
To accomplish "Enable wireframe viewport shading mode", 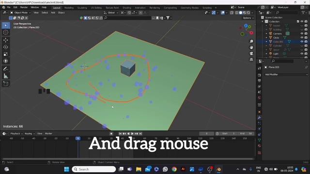I will pyautogui.click(x=237, y=13).
